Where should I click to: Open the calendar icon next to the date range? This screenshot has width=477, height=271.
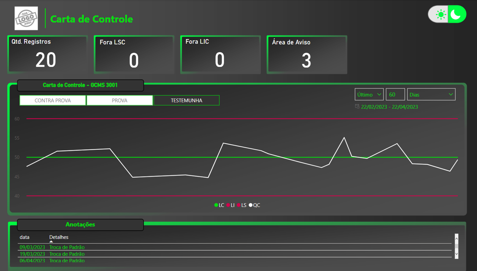357,106
